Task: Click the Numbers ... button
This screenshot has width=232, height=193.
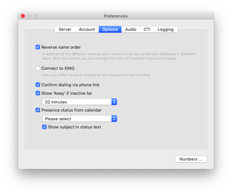Action: [191, 159]
